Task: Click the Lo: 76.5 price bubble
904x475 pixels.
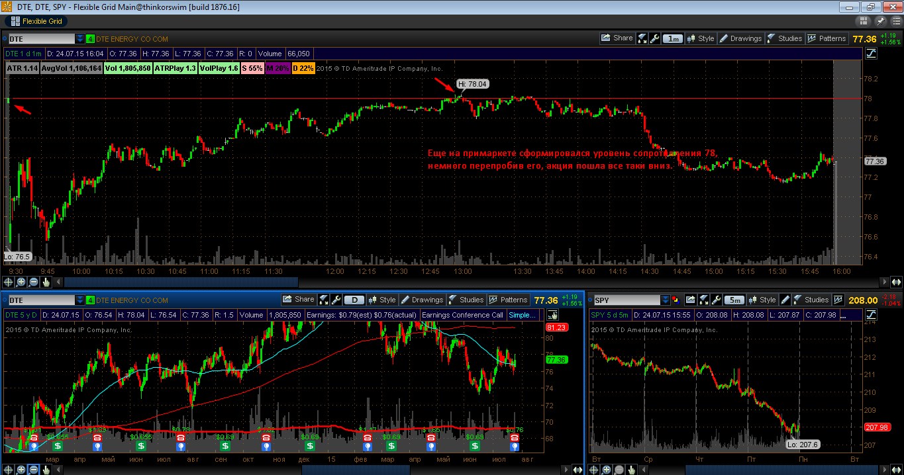Action: [17, 256]
